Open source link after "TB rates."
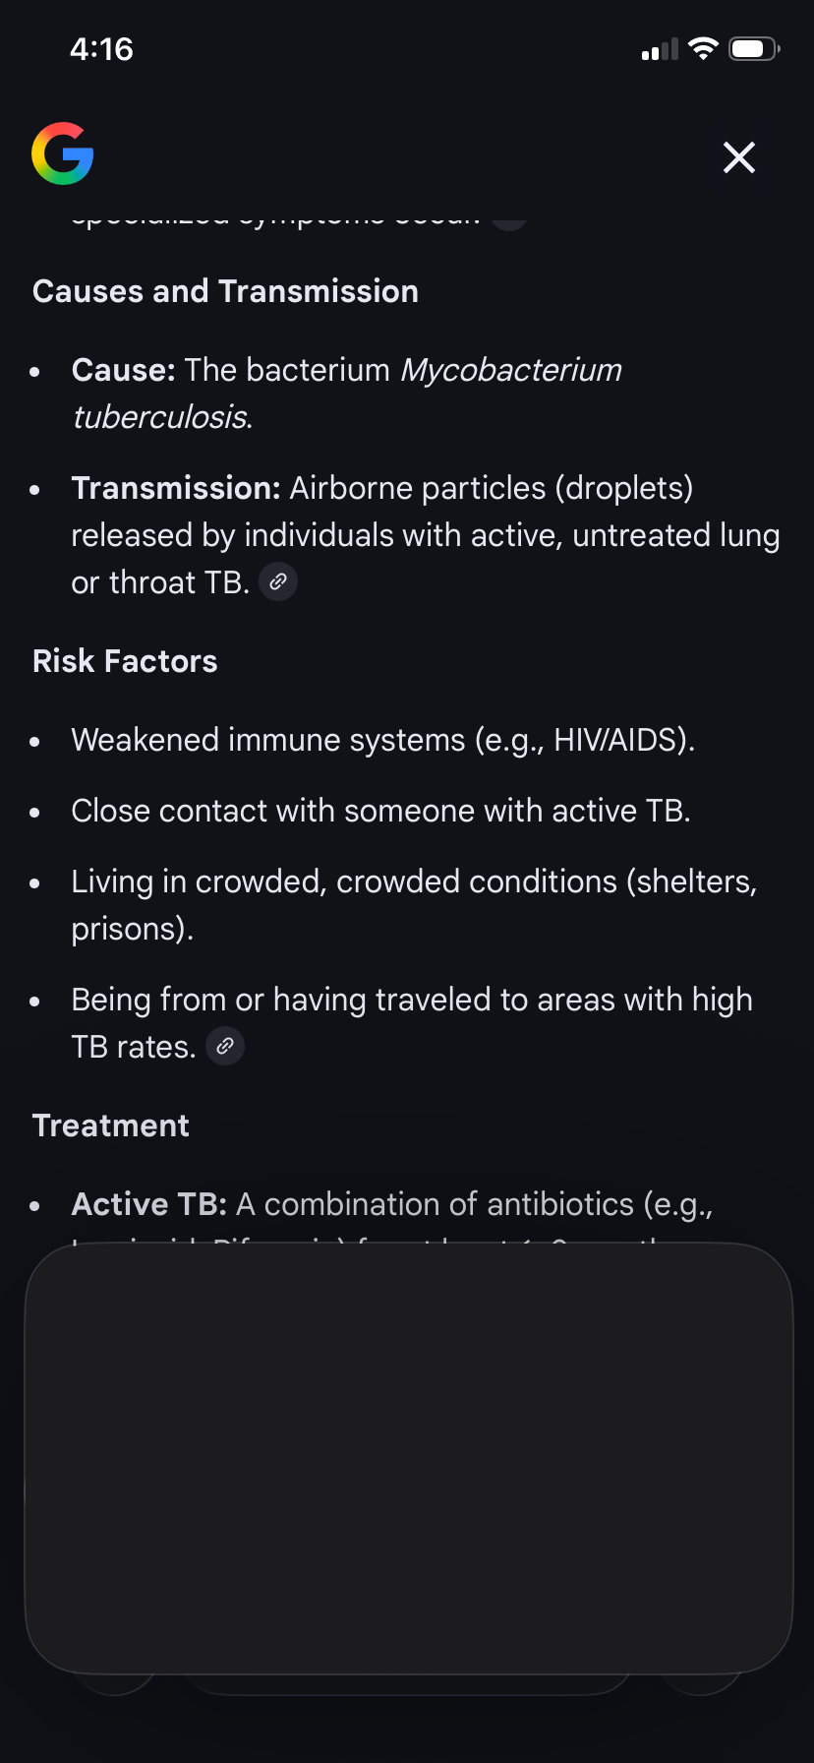 (225, 1046)
